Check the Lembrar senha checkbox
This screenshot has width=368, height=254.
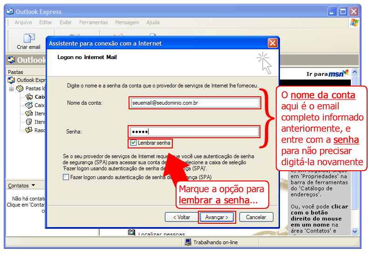click(x=133, y=143)
